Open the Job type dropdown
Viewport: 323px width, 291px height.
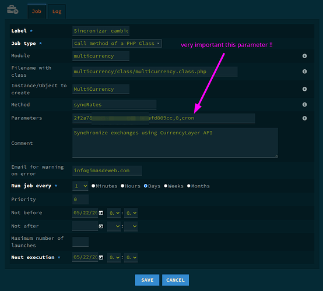coord(117,44)
